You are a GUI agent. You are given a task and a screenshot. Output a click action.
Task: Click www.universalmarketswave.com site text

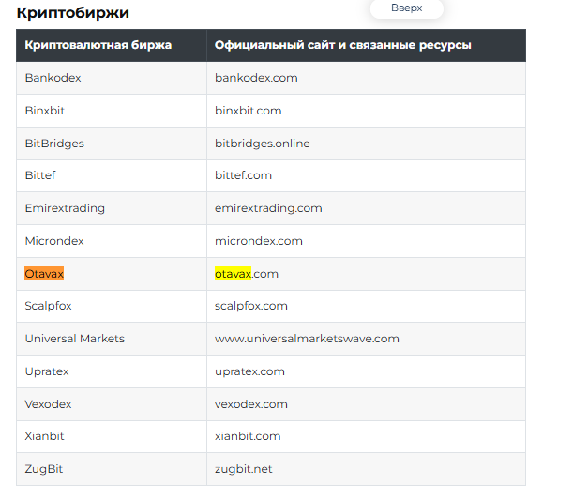307,339
